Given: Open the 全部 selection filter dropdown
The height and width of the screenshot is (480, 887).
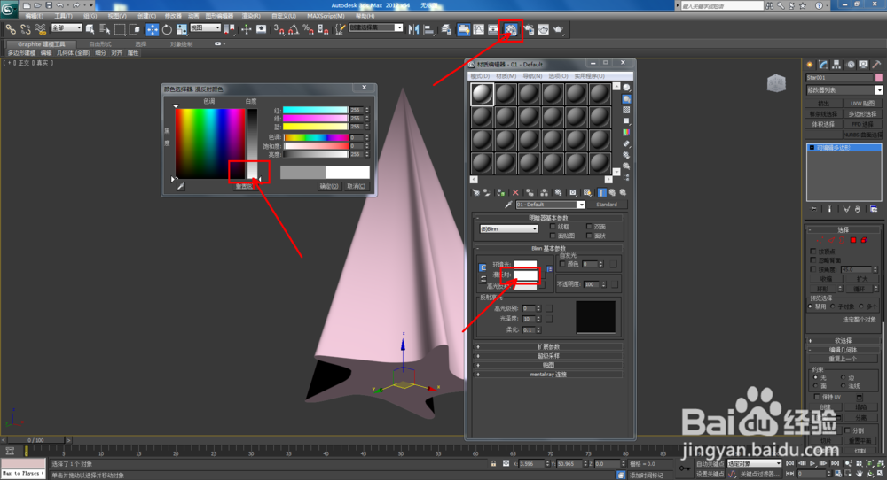Looking at the screenshot, I should click(x=67, y=27).
